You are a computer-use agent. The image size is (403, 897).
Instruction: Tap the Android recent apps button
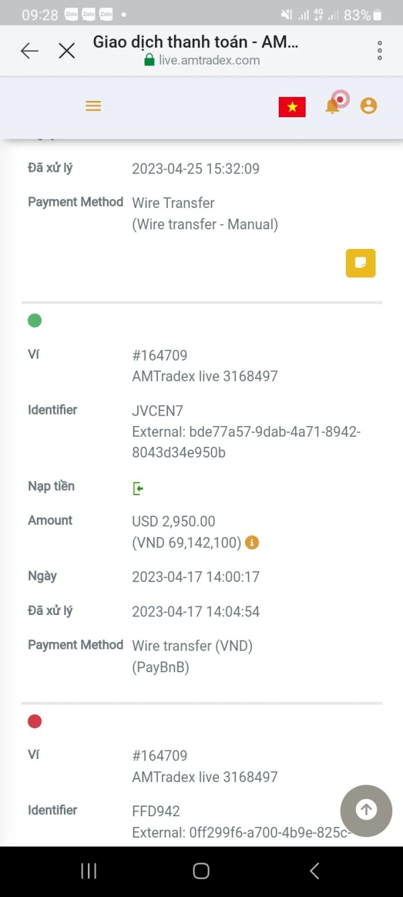(89, 871)
